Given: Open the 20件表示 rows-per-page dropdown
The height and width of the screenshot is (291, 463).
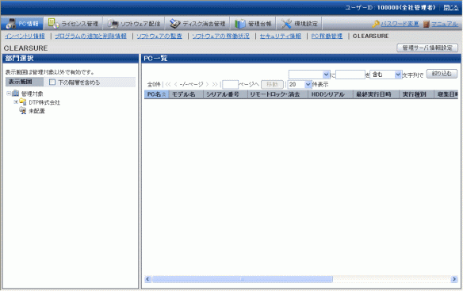Looking at the screenshot, I should pos(300,85).
